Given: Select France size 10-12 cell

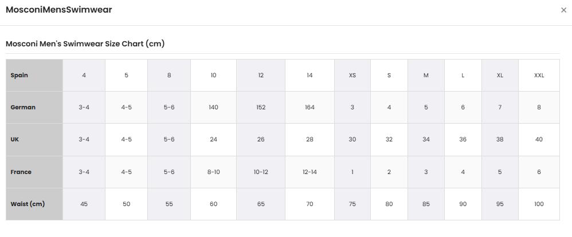Looking at the screenshot, I should [x=261, y=172].
